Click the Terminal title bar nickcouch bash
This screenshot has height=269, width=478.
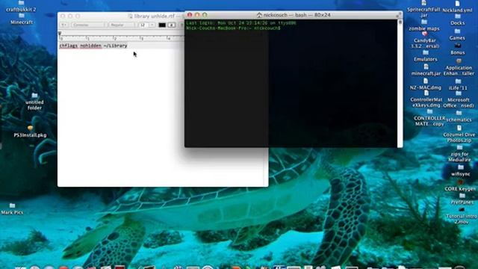click(x=294, y=15)
